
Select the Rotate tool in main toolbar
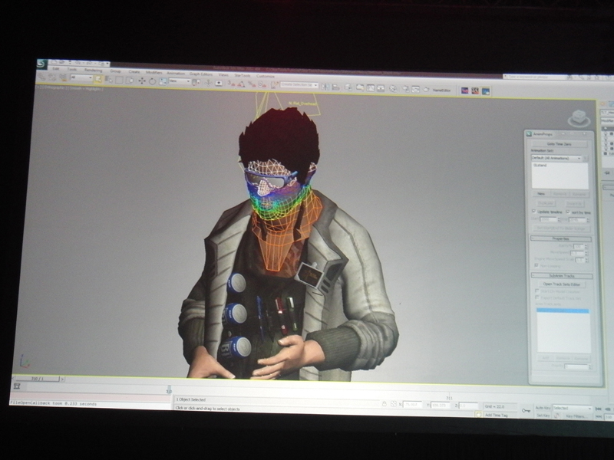152,80
